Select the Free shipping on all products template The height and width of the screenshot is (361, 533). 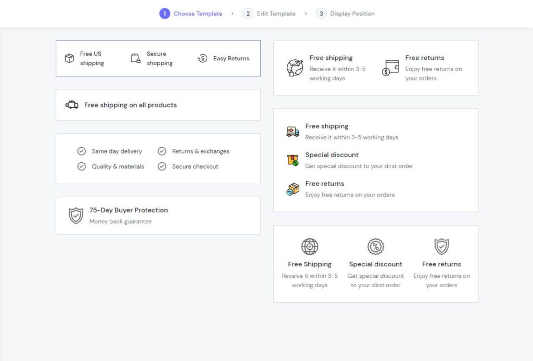pyautogui.click(x=158, y=105)
